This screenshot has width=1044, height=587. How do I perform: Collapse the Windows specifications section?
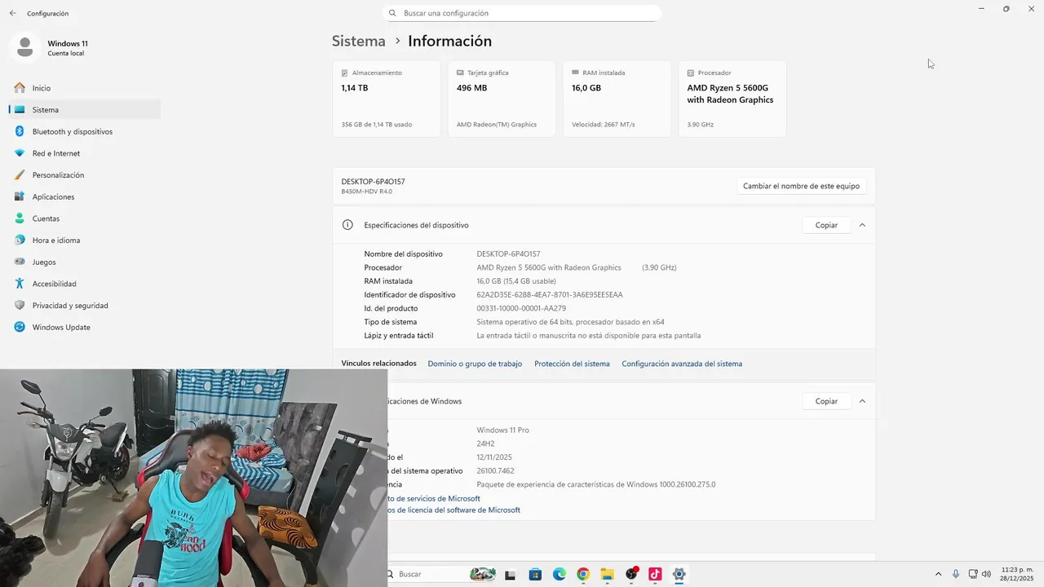[862, 401]
